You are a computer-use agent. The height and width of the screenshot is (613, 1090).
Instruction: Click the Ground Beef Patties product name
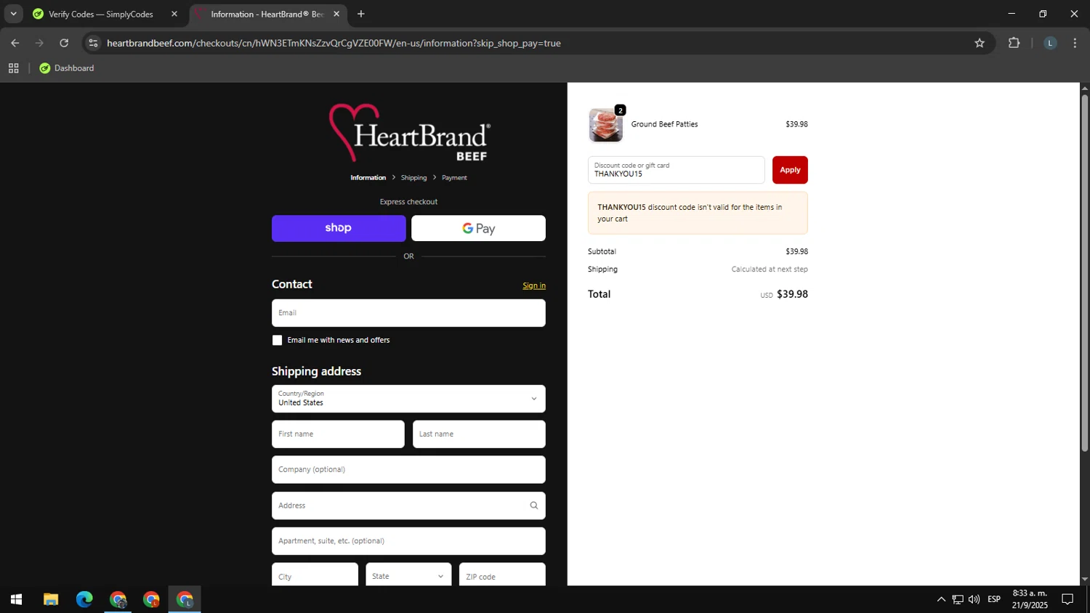coord(664,124)
